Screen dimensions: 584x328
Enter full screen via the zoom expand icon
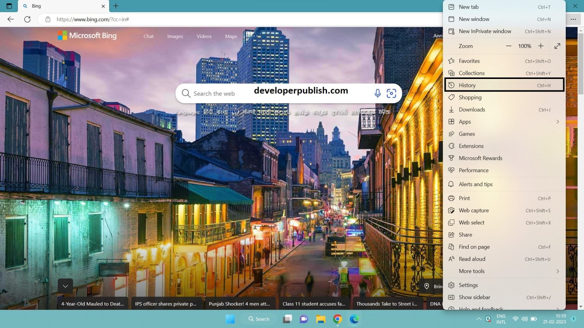[557, 46]
